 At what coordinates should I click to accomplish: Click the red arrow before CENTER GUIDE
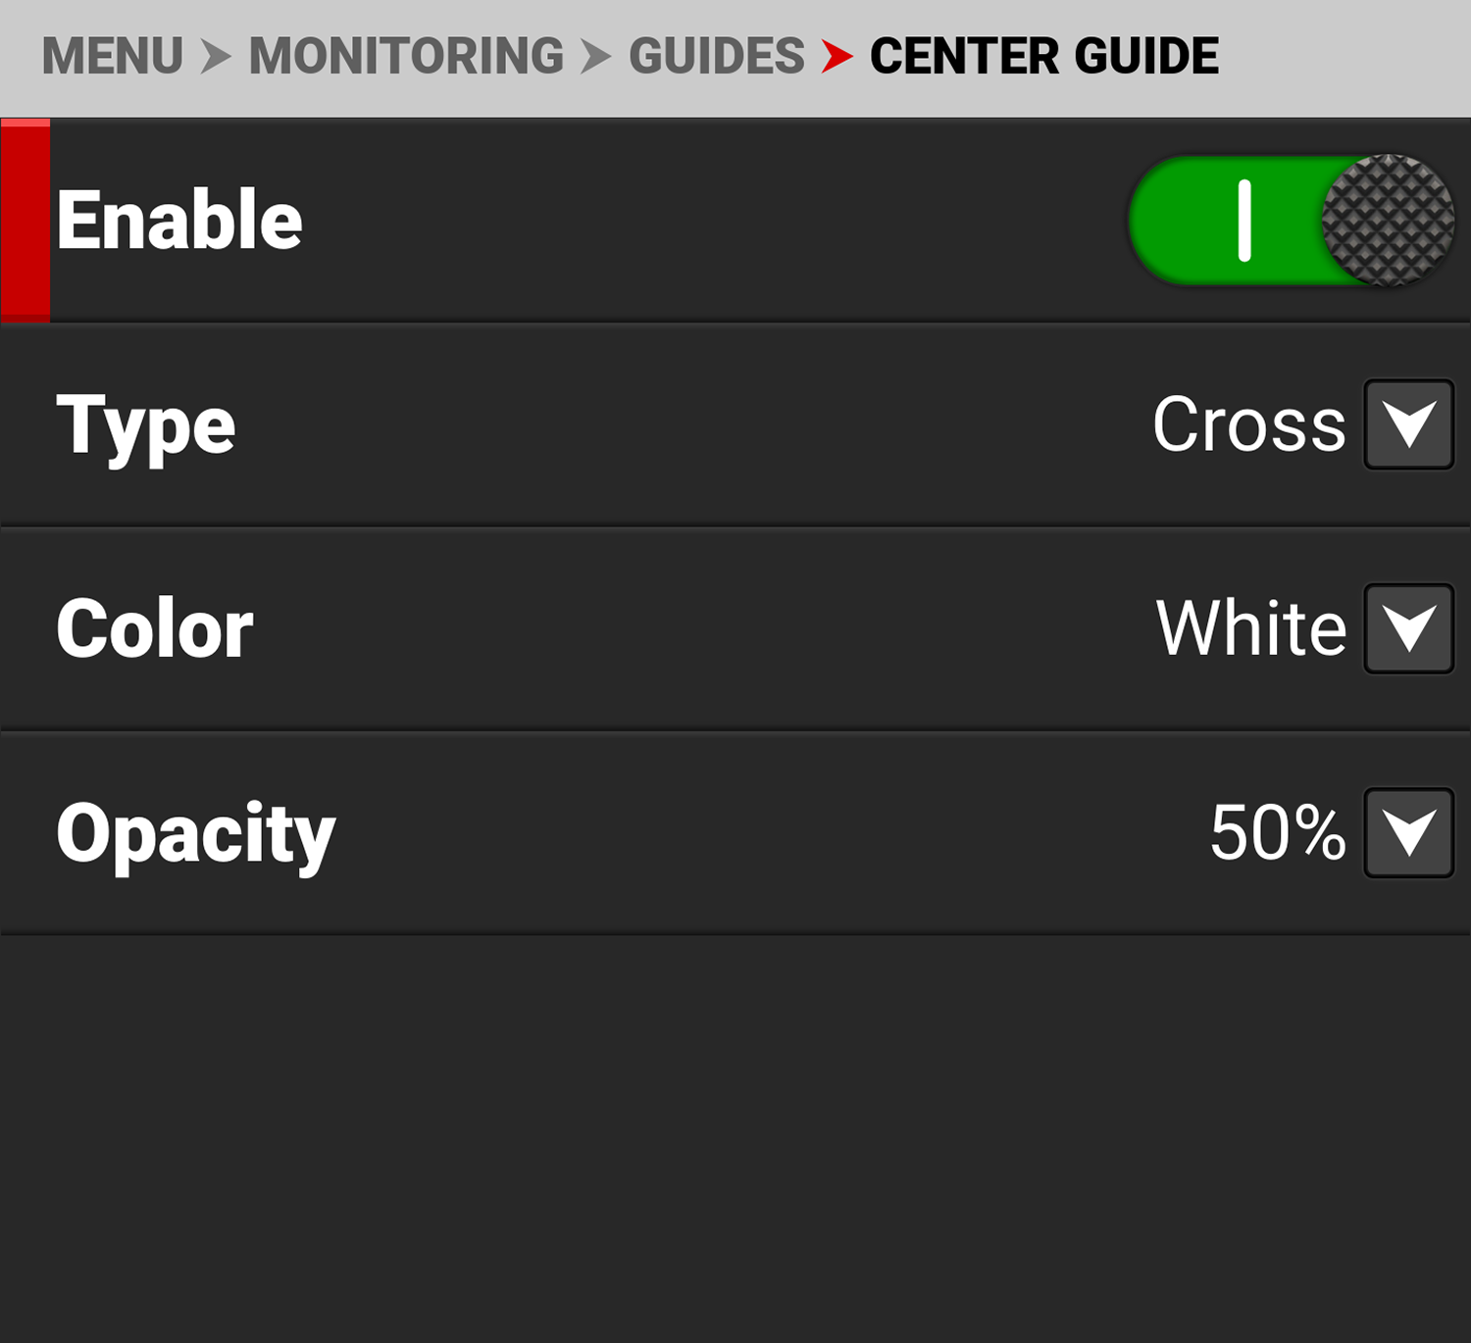(837, 57)
